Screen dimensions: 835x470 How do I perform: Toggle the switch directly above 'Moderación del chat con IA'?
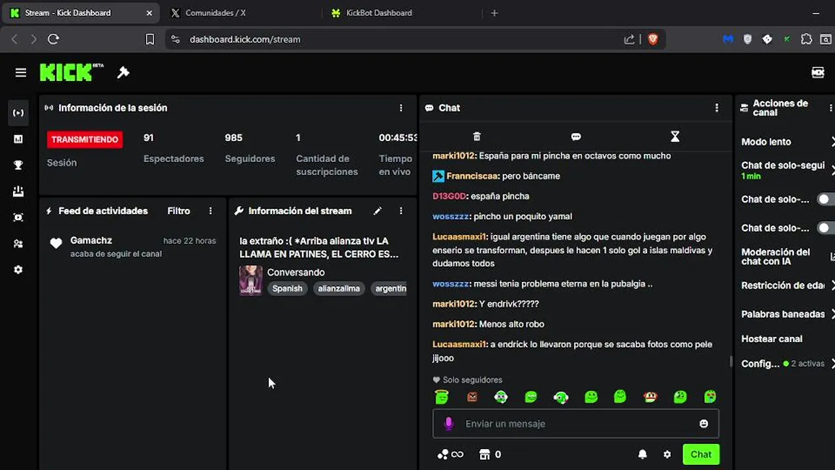click(826, 228)
